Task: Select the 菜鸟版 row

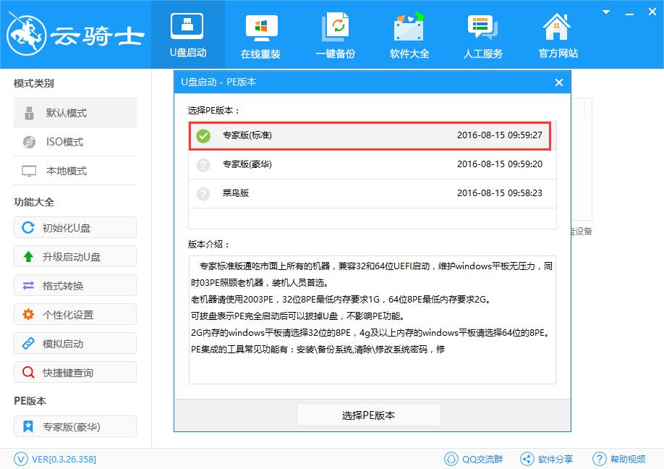Action: tap(373, 193)
